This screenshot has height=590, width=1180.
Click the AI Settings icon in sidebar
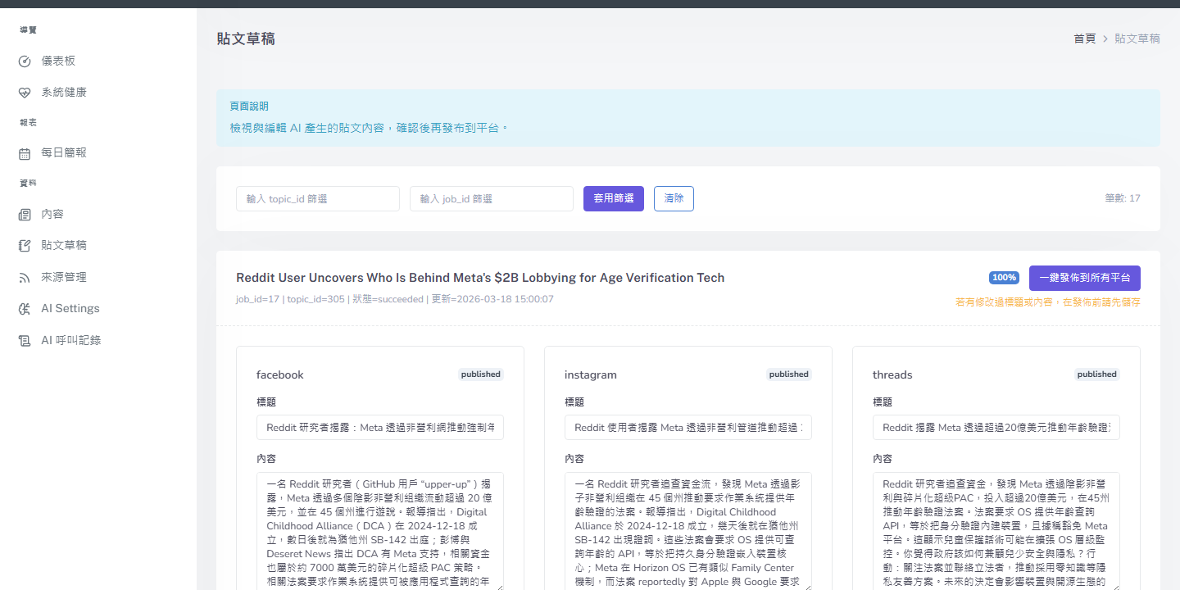coord(25,309)
